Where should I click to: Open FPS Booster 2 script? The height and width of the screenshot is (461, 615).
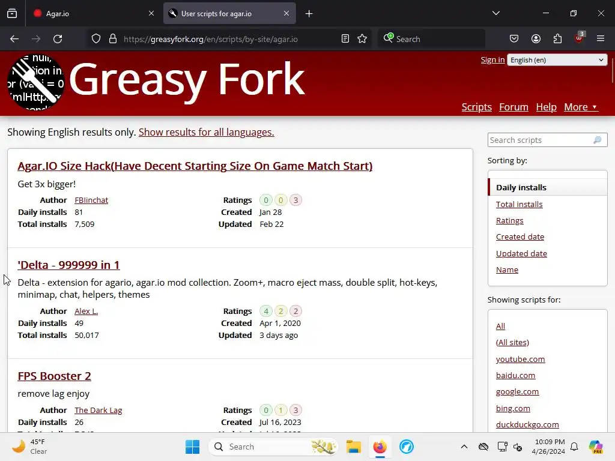(54, 376)
